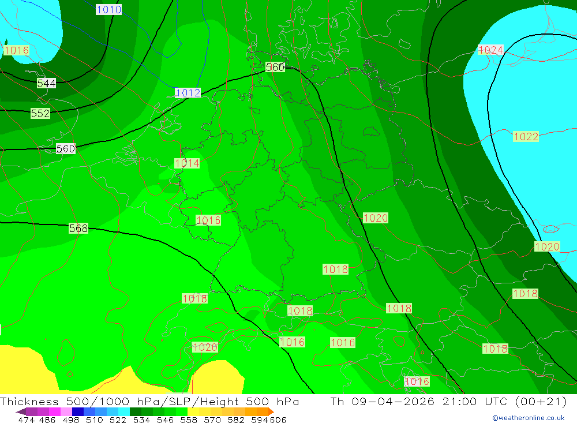Screen dimensions: 577x423
Task: Click the blue 1010 isobar label
Action: [109, 10]
